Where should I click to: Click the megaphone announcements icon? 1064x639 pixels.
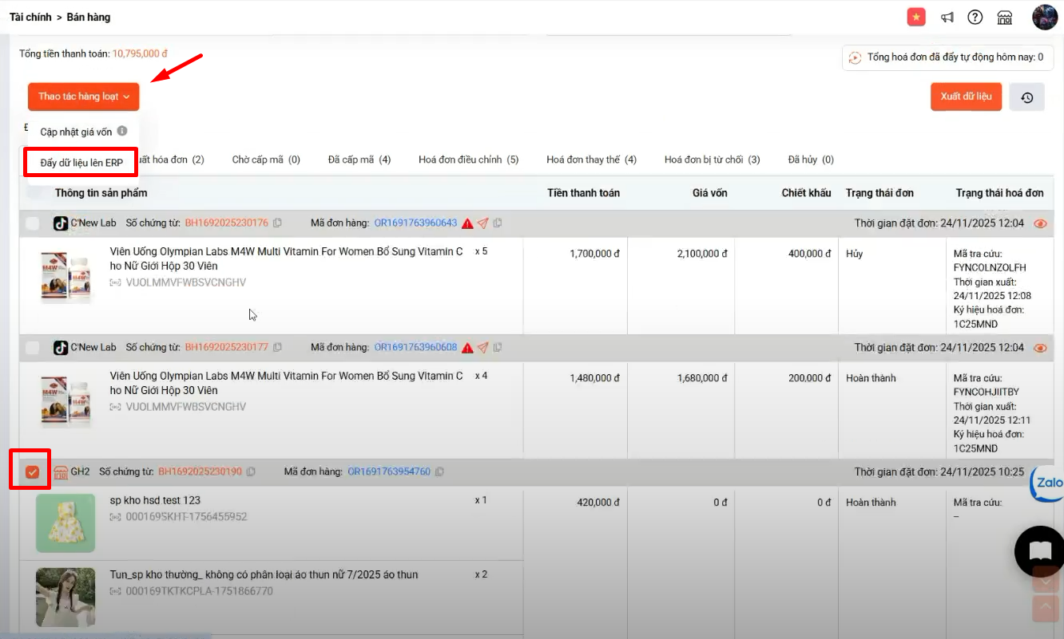(947, 18)
